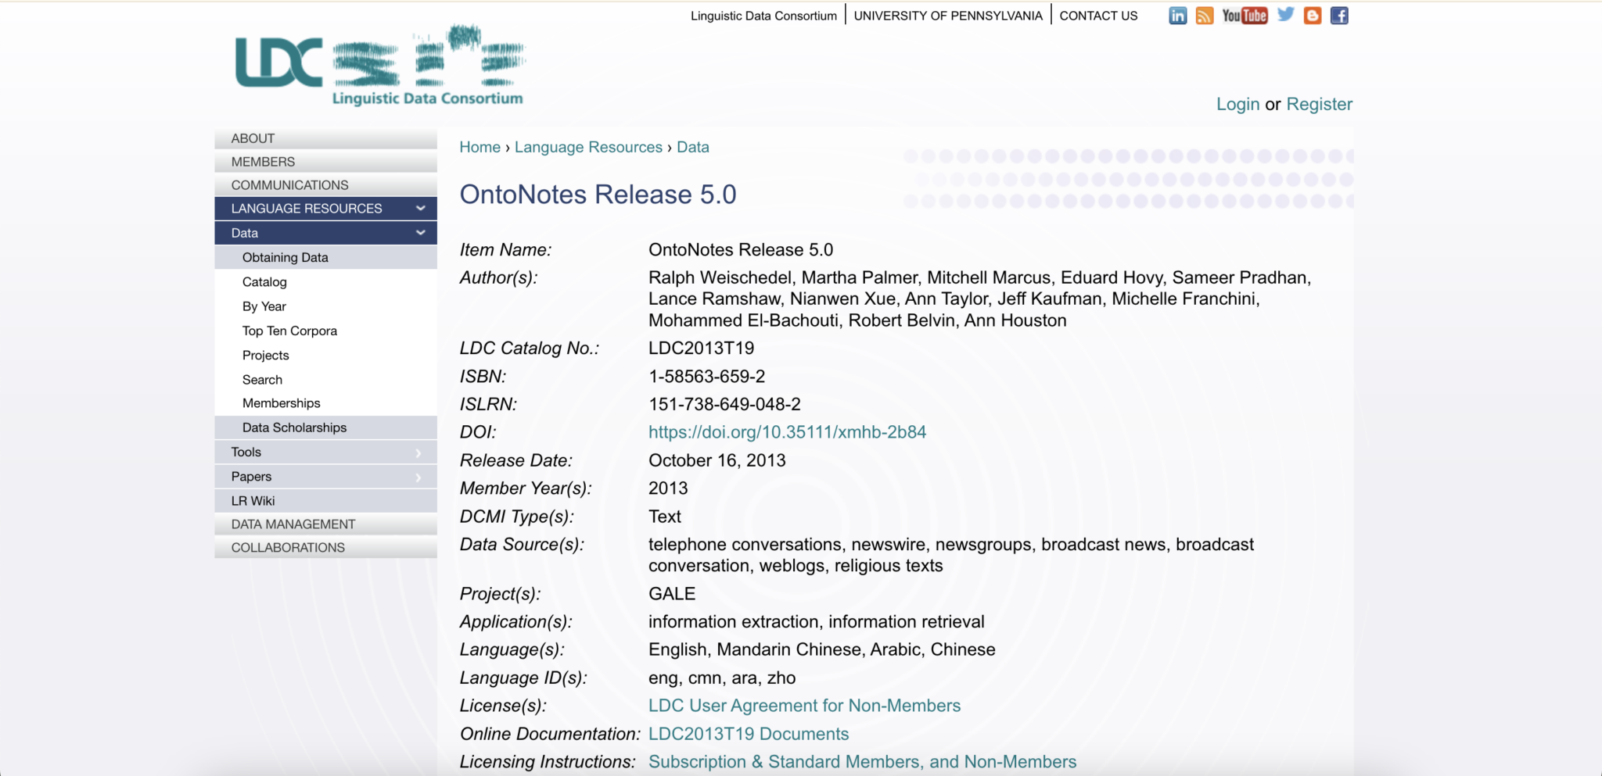Open LDC User Agreement for Non-Members
This screenshot has height=776, width=1602.
pyautogui.click(x=804, y=706)
